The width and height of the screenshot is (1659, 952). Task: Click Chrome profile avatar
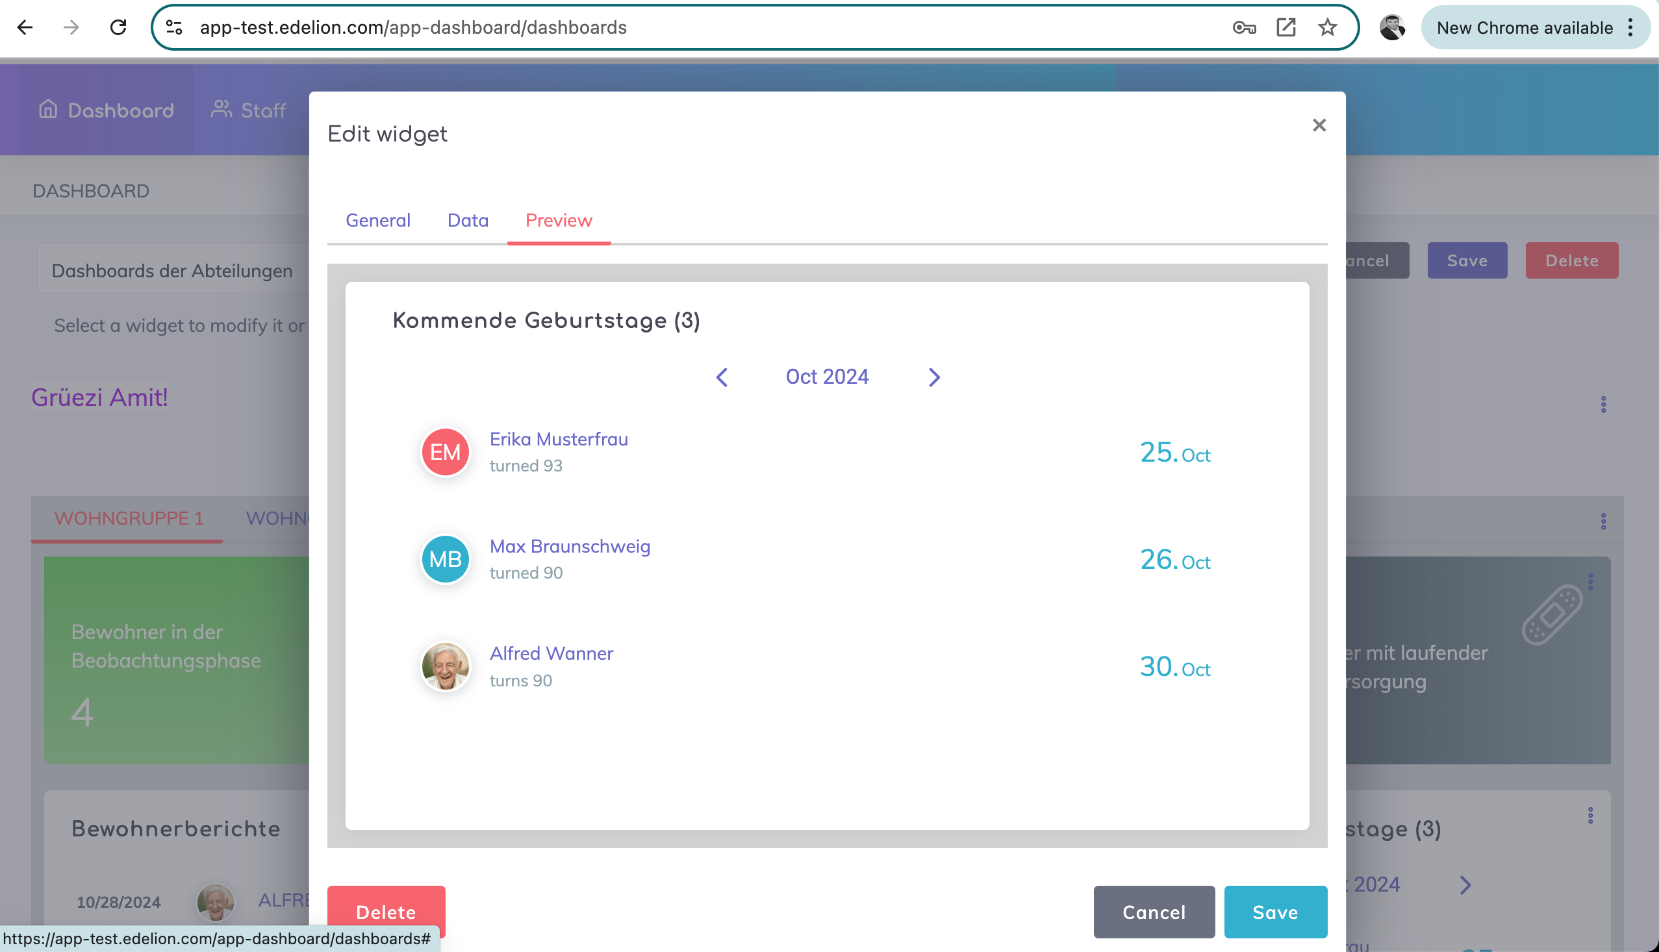tap(1392, 27)
